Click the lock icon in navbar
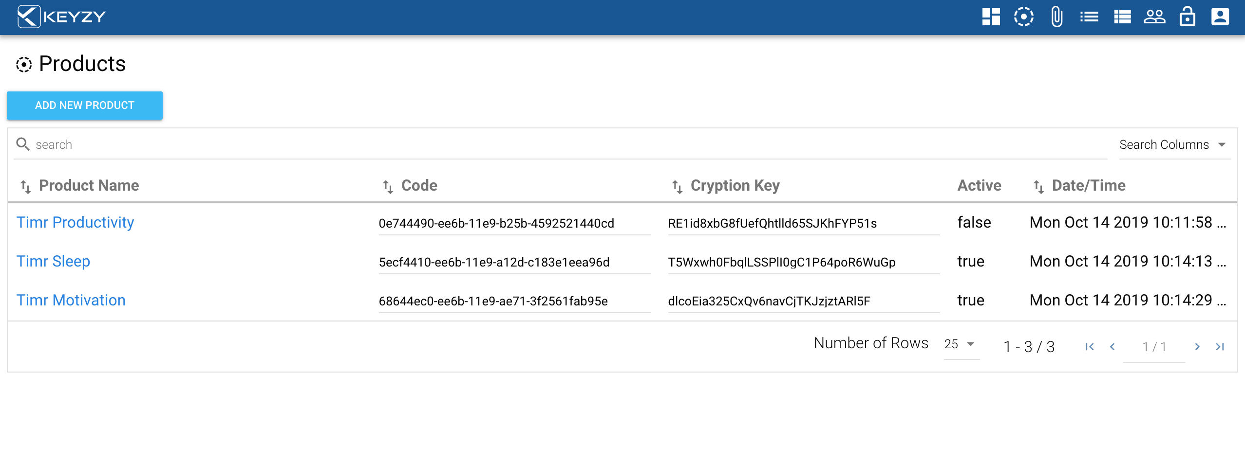 (x=1187, y=17)
